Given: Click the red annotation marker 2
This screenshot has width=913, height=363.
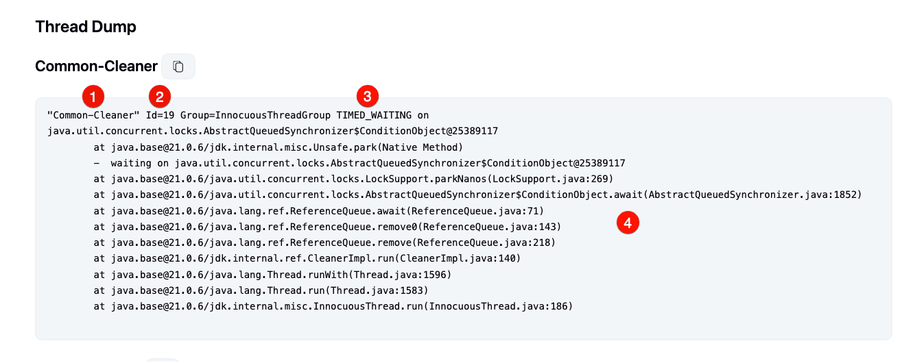Looking at the screenshot, I should click(160, 95).
